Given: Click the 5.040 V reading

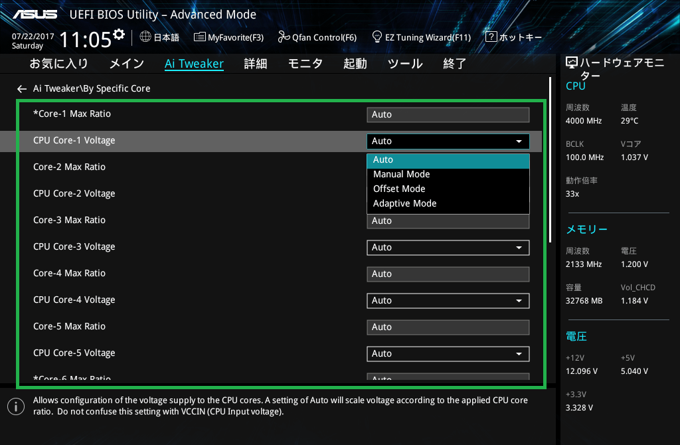Looking at the screenshot, I should point(634,371).
